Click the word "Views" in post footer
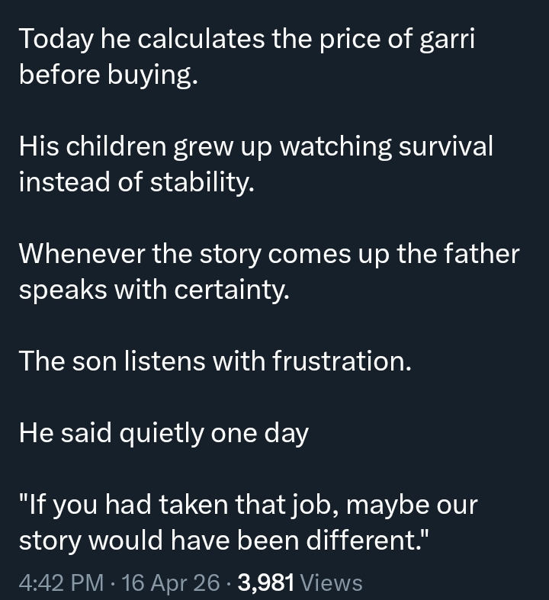This screenshot has width=549, height=600. 332,583
